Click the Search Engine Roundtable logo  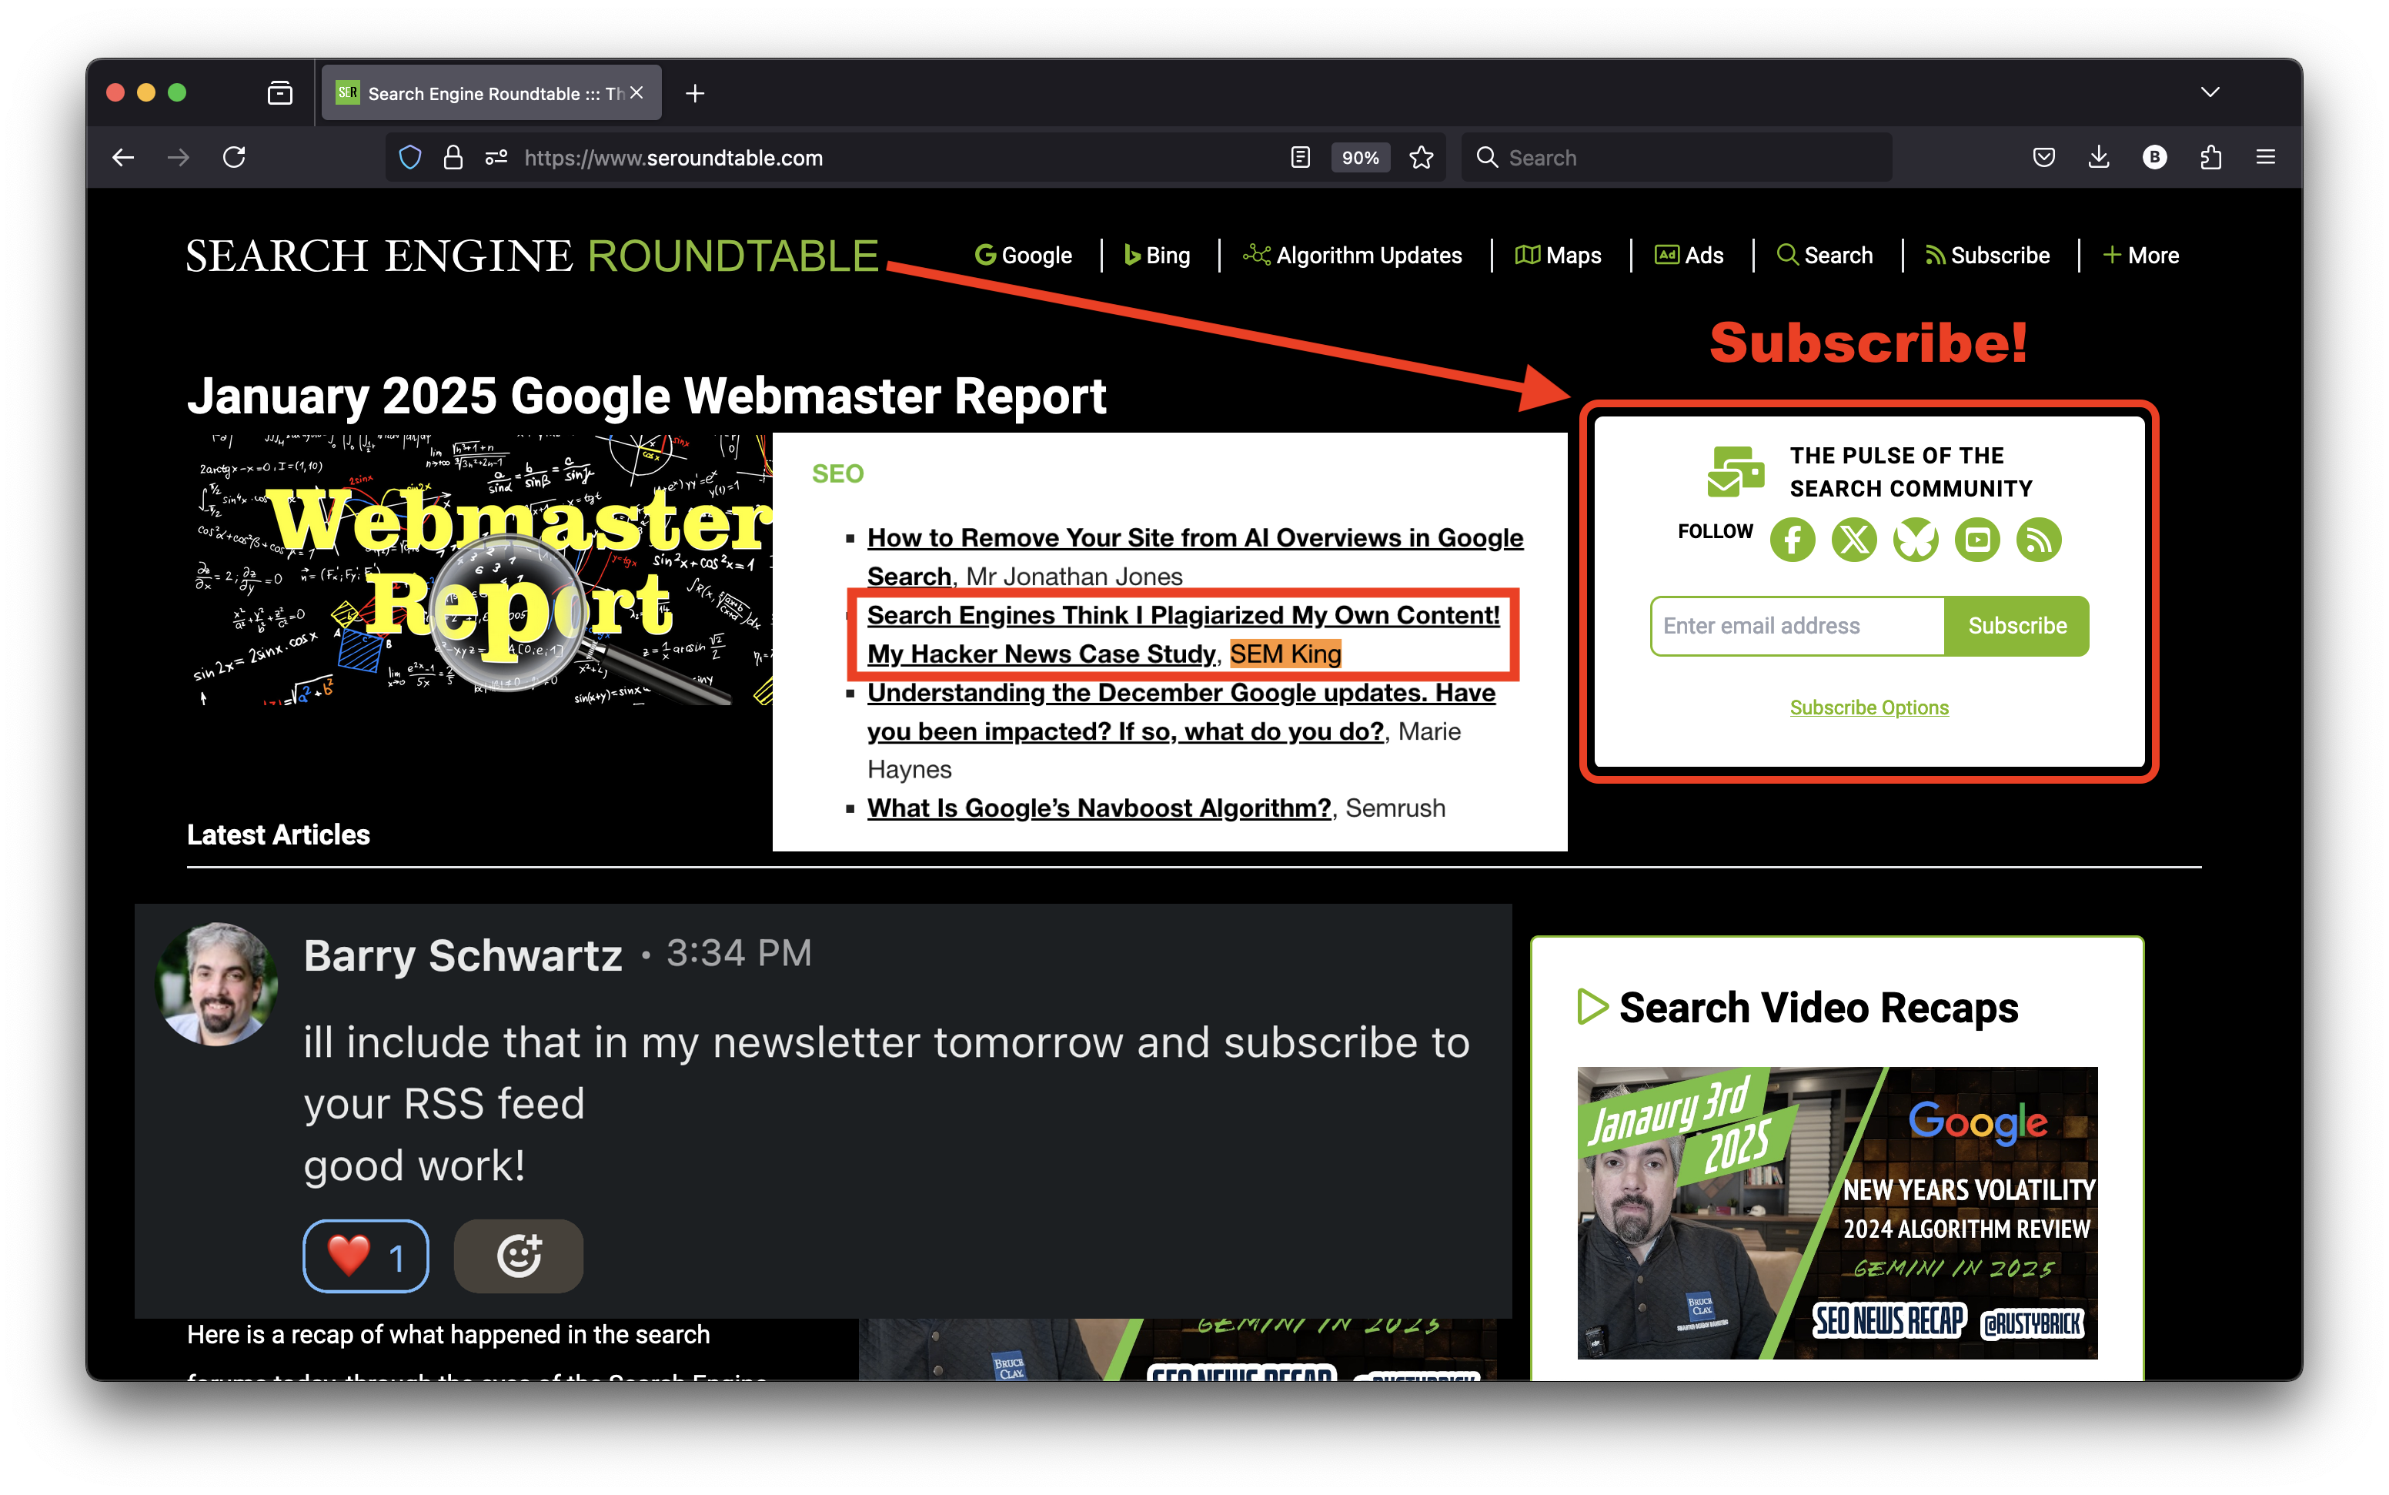[x=532, y=256]
